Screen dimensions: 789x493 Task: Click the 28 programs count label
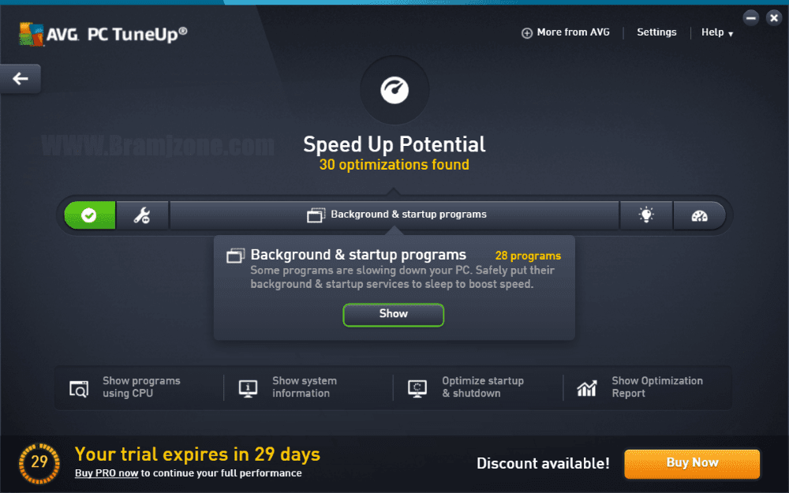point(528,256)
